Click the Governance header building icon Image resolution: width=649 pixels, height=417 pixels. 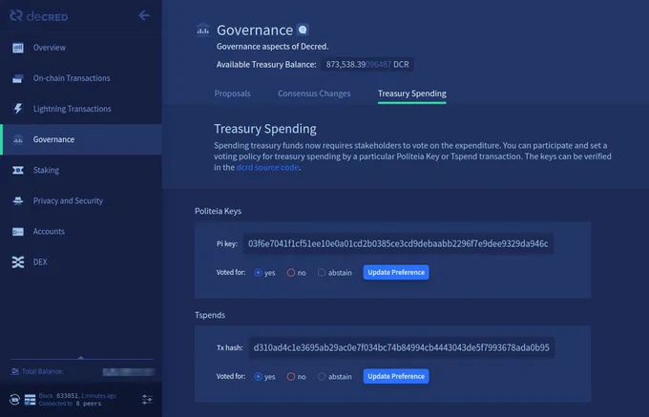202,30
